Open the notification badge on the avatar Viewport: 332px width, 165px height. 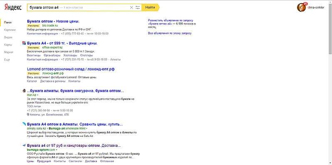(305, 4)
